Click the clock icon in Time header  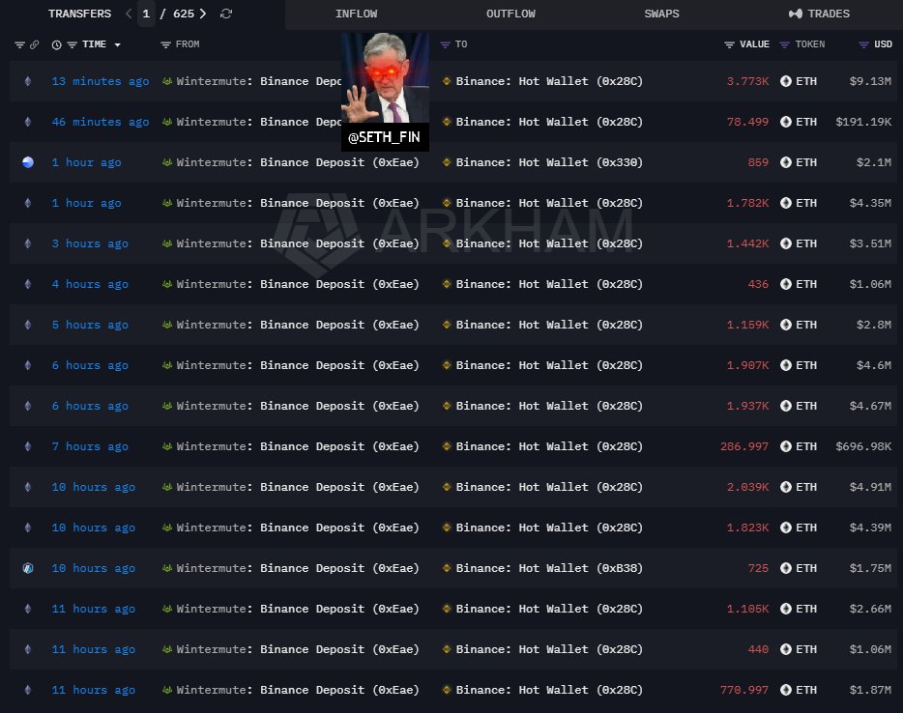(x=56, y=44)
